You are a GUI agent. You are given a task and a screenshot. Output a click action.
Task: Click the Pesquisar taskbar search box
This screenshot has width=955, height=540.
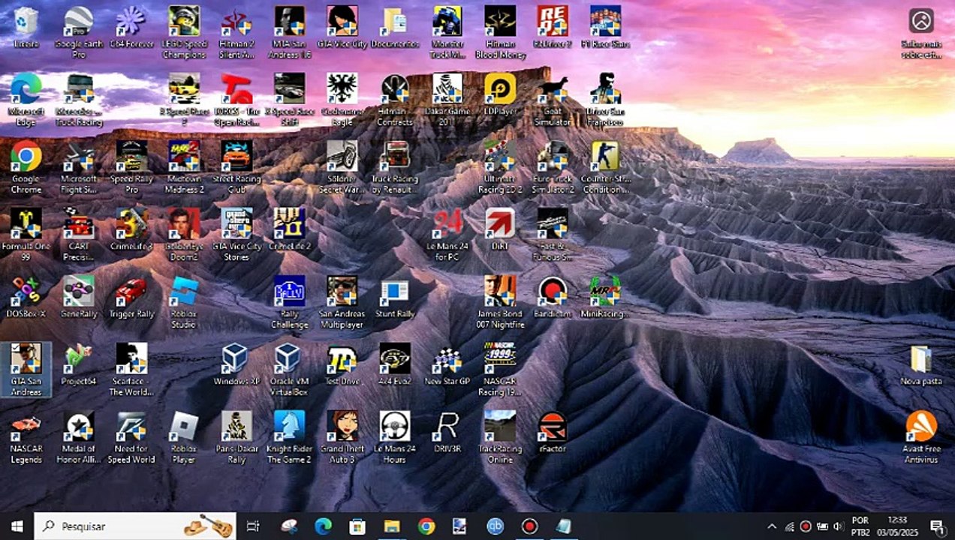point(136,526)
